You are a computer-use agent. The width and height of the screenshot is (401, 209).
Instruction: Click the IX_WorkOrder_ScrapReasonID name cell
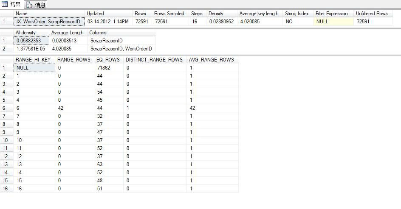(49, 22)
